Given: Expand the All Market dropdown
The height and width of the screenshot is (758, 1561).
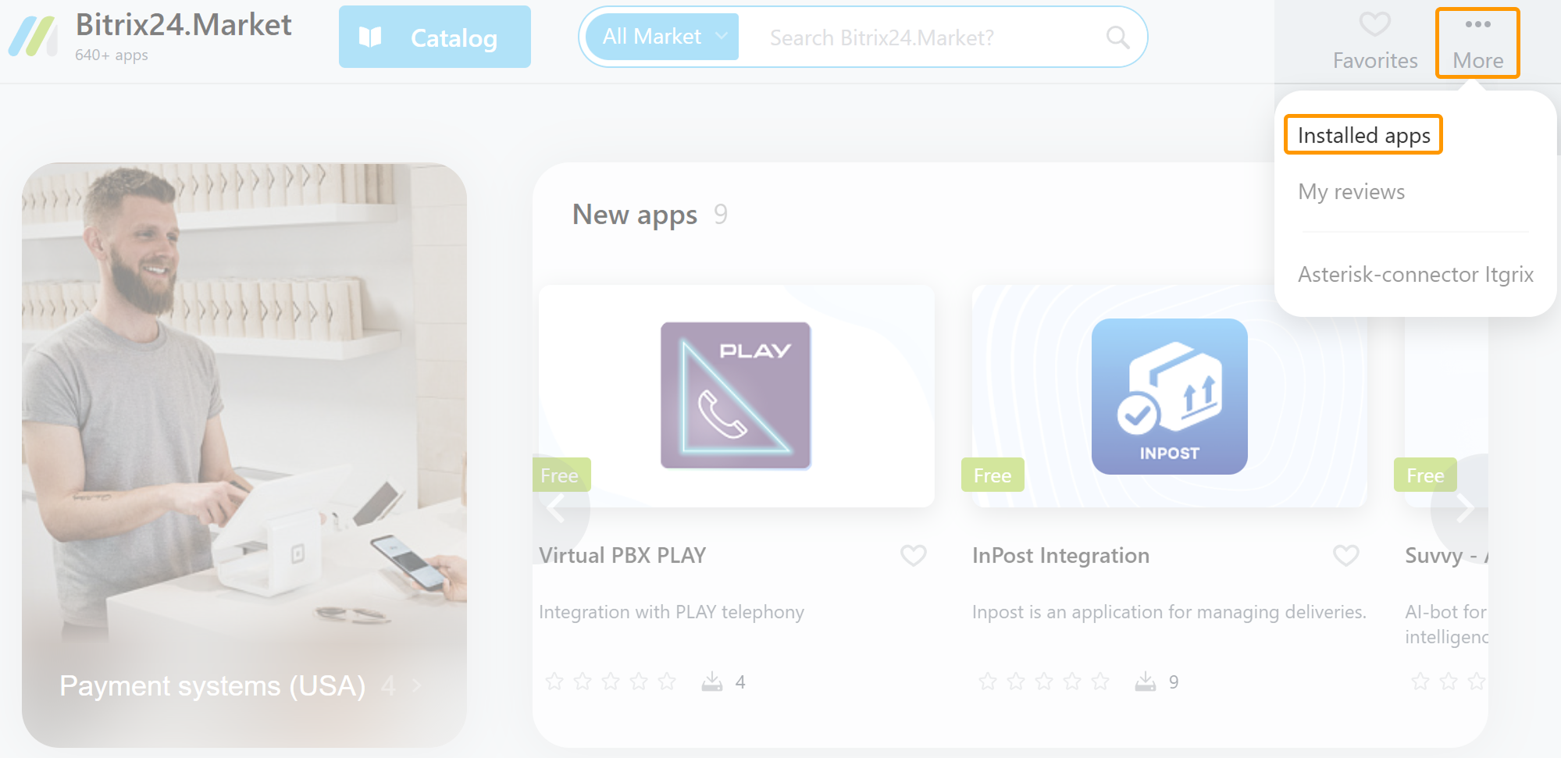Looking at the screenshot, I should coord(662,37).
